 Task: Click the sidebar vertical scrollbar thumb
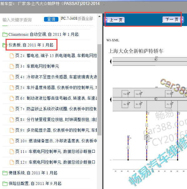coord(99,90)
